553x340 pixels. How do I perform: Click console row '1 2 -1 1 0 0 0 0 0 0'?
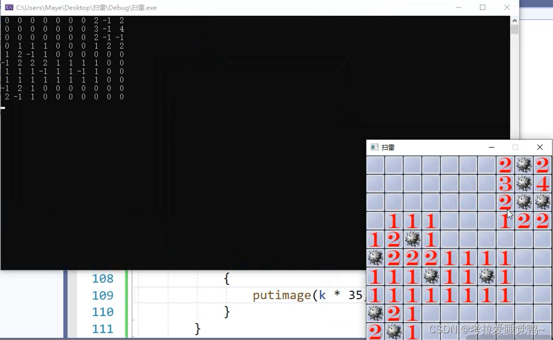64,54
